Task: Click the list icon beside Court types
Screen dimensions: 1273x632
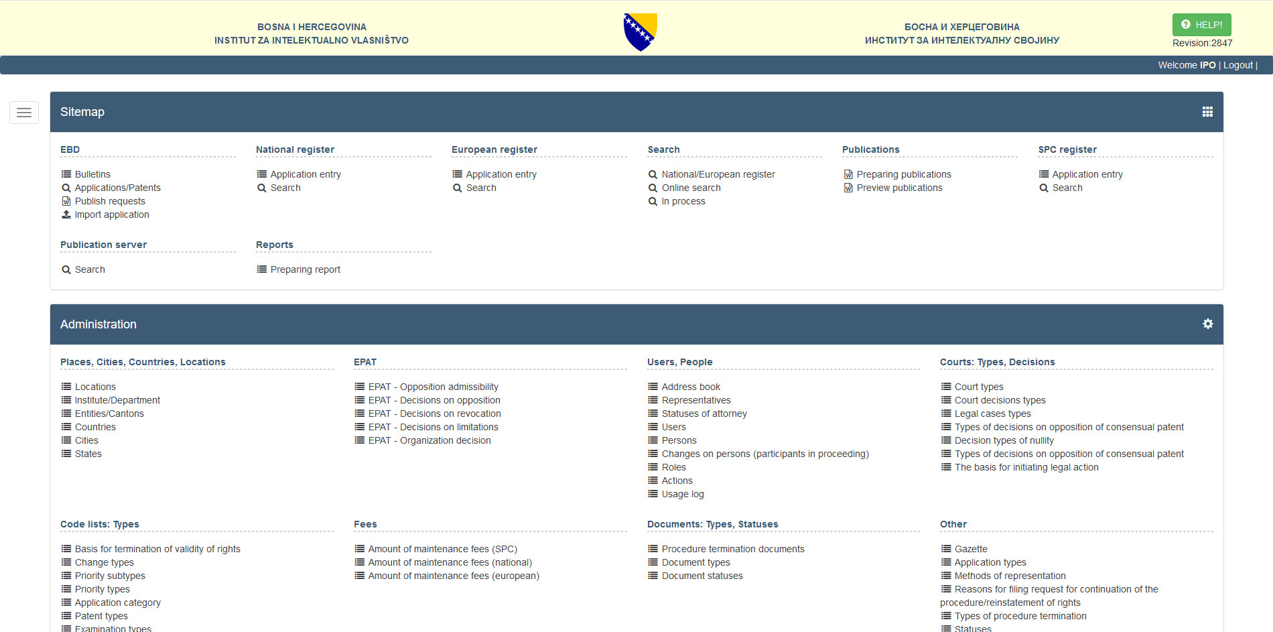Action: click(946, 387)
